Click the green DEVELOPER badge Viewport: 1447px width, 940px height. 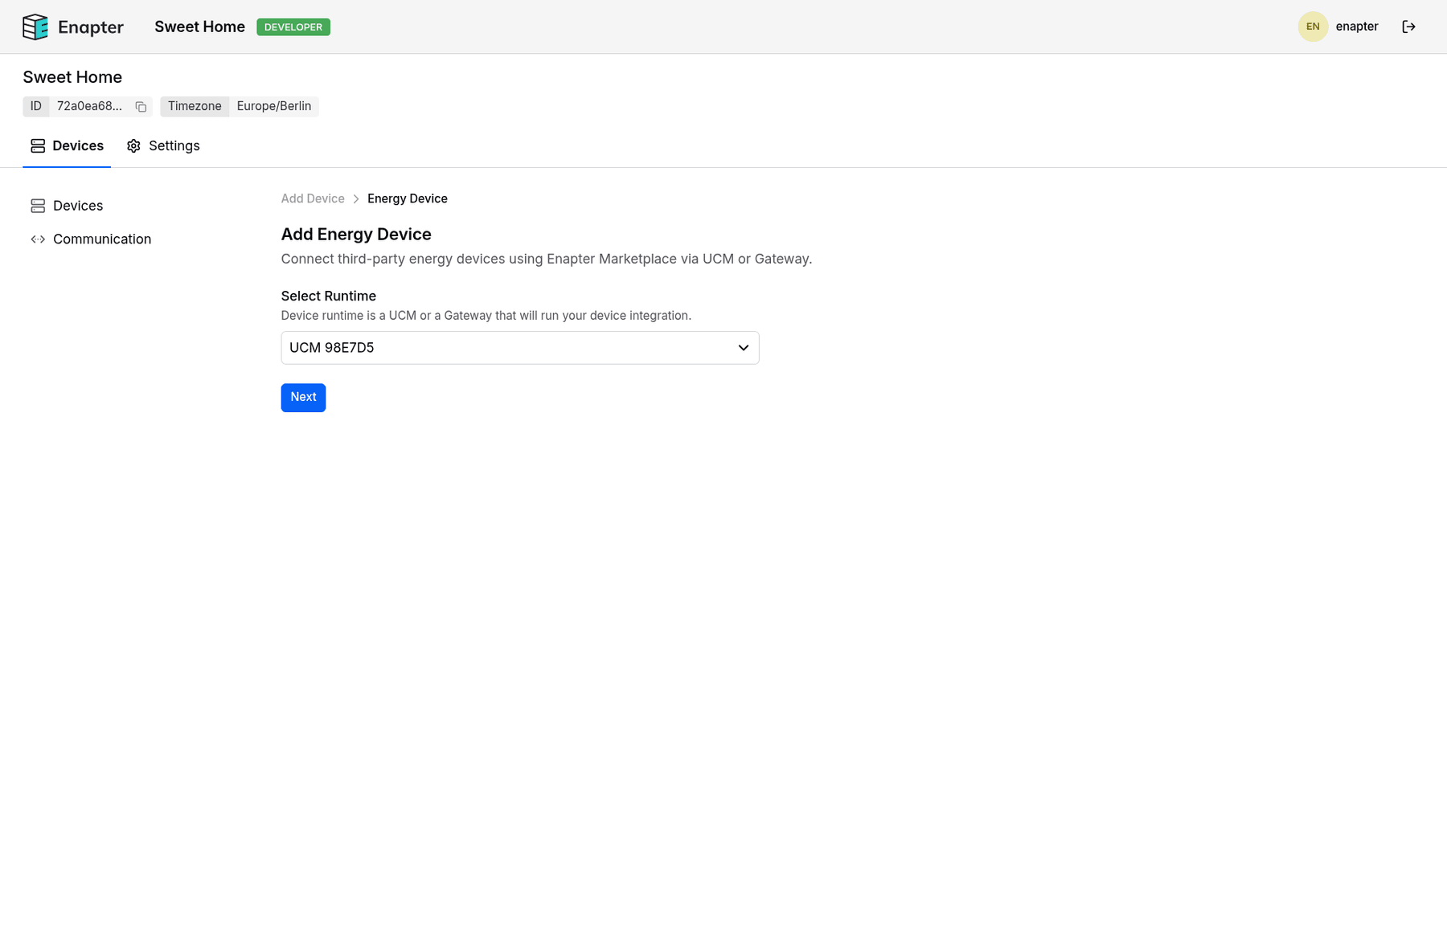293,27
